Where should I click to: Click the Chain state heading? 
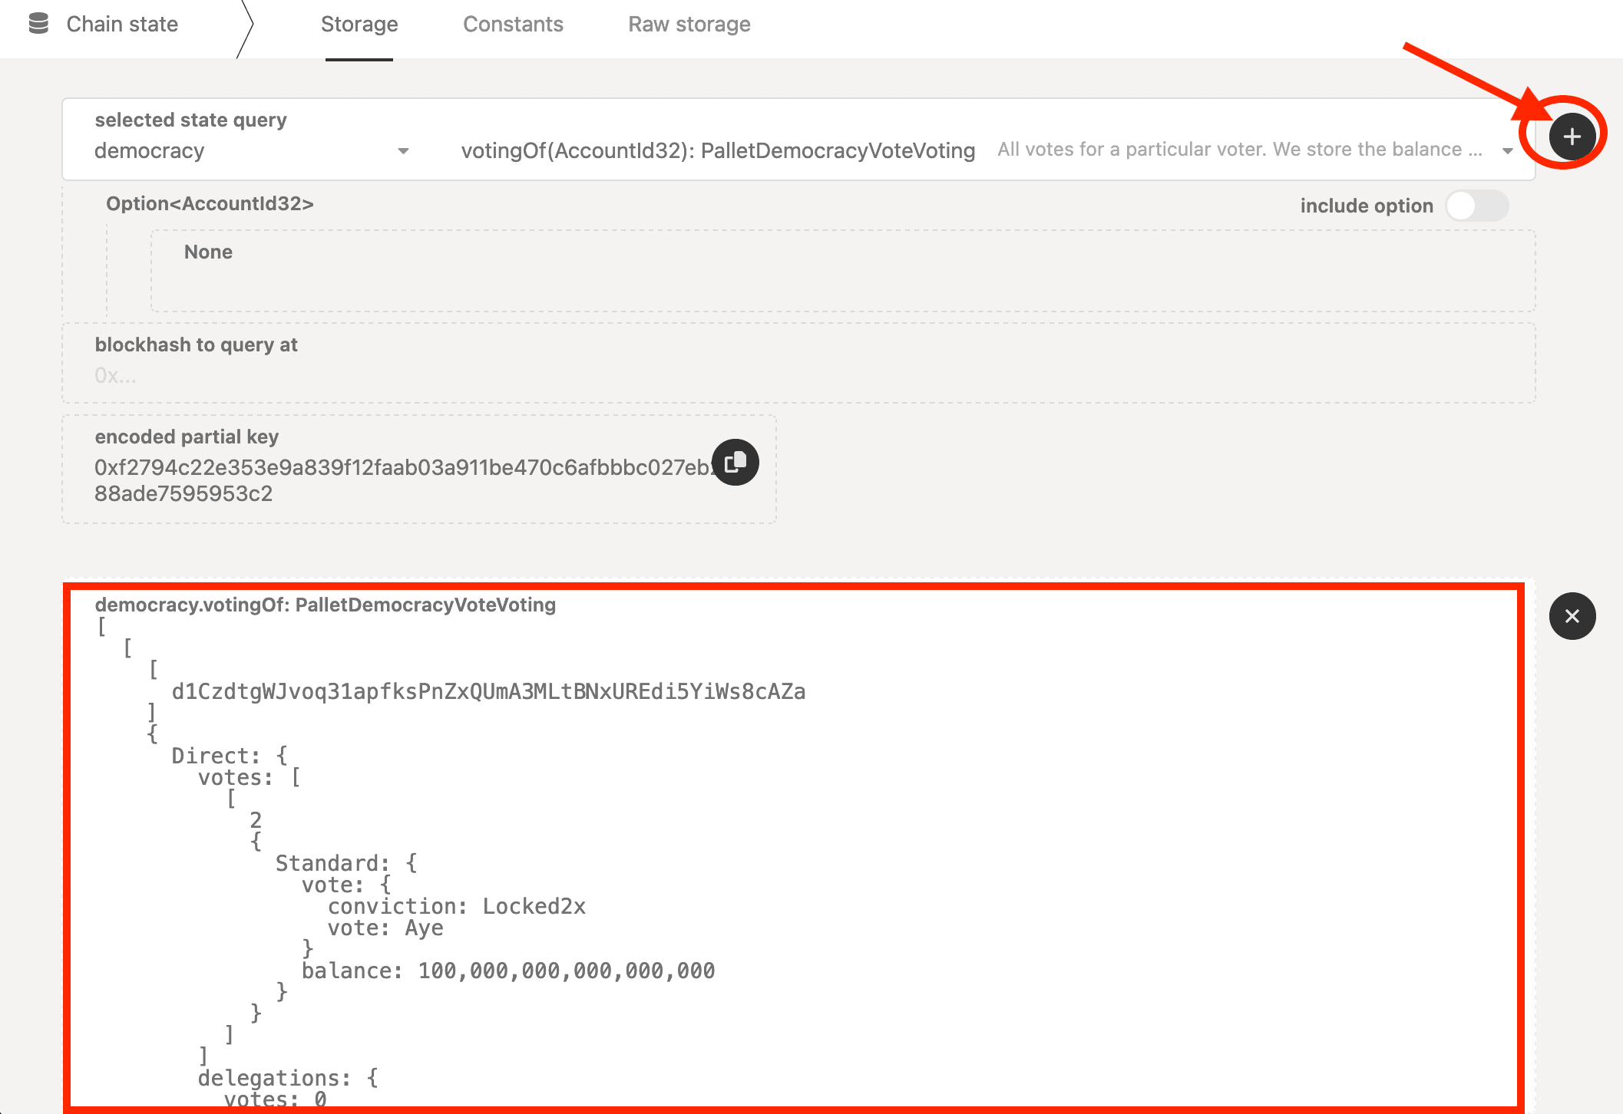coord(122,24)
